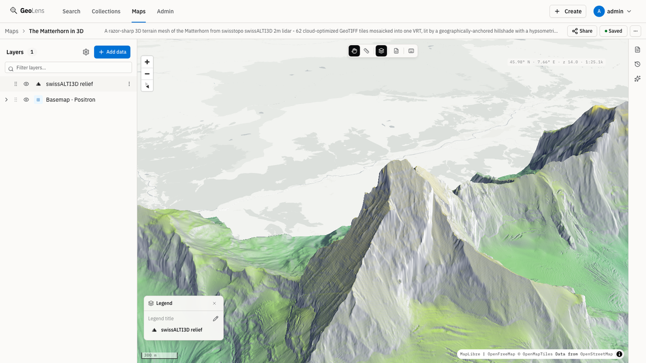Open map attribution info icon
Screen dimensions: 646x363
pos(619,354)
